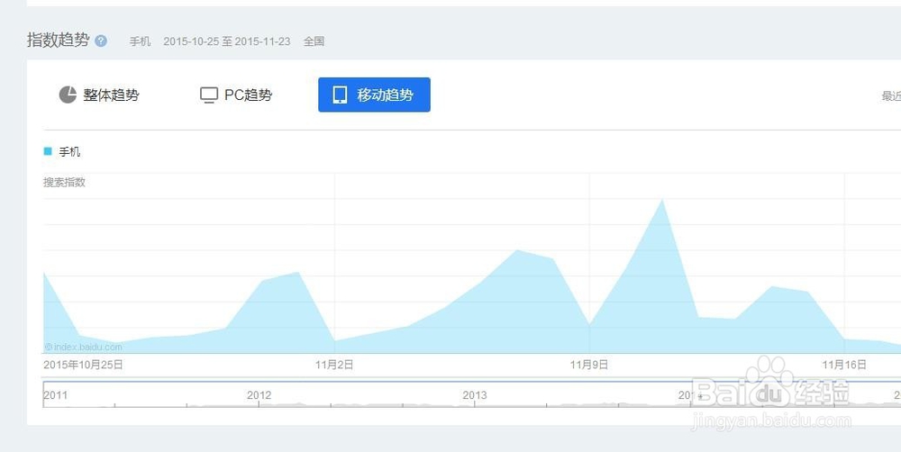Open the 全国 region selector
901x452 pixels.
(314, 41)
